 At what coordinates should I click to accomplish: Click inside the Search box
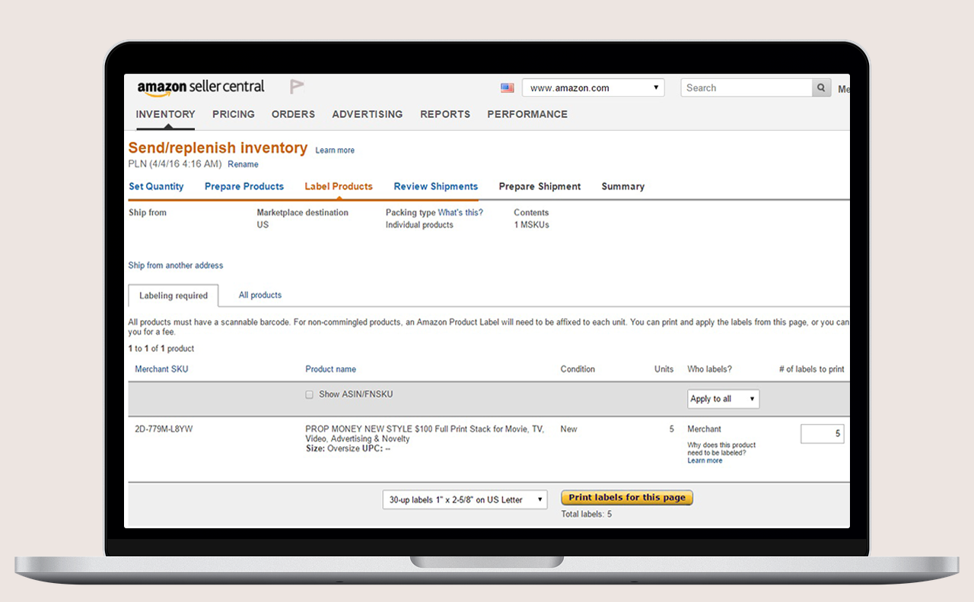738,87
